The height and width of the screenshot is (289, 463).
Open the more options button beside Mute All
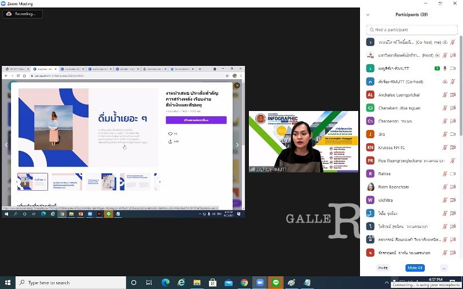(x=444, y=268)
